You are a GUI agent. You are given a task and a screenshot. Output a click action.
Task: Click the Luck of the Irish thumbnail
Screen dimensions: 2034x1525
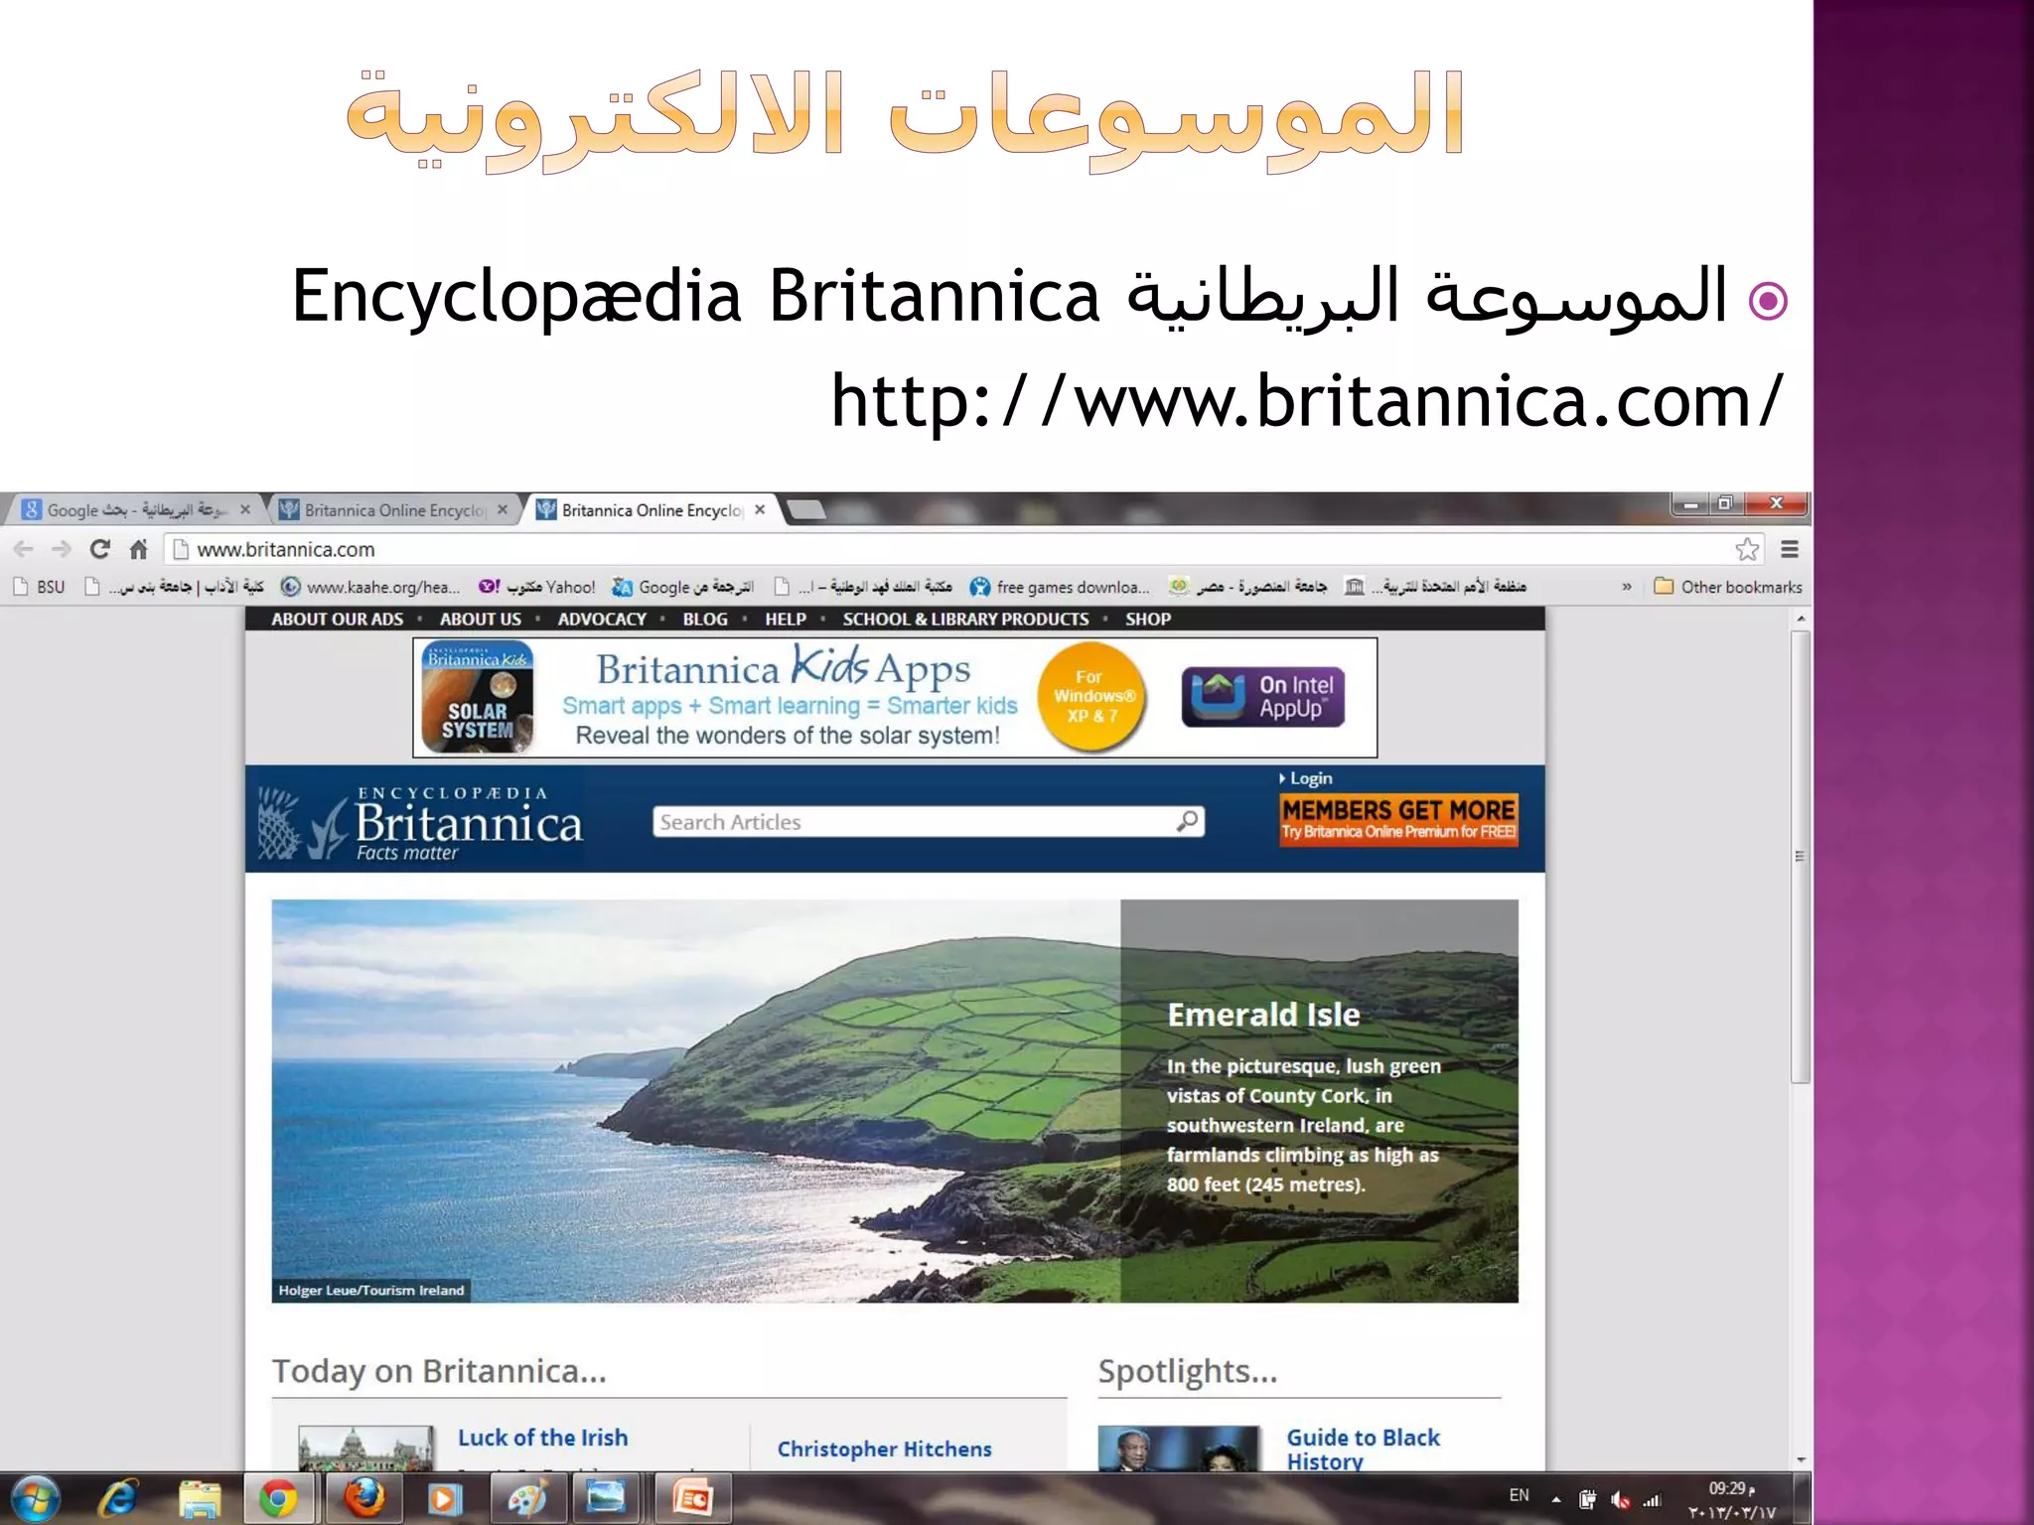(x=366, y=1449)
